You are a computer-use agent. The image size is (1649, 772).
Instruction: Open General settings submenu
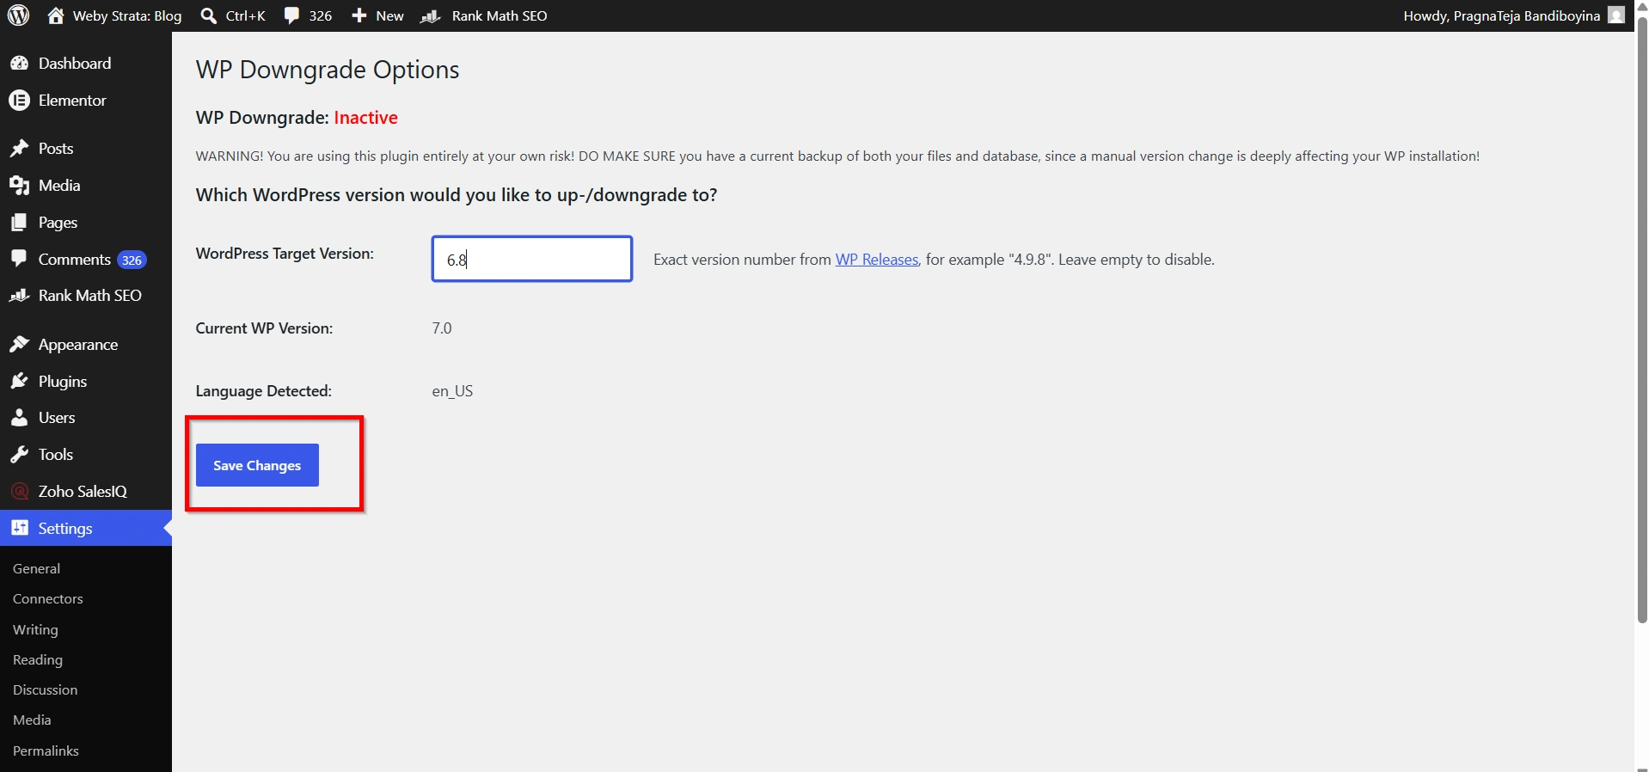(37, 569)
